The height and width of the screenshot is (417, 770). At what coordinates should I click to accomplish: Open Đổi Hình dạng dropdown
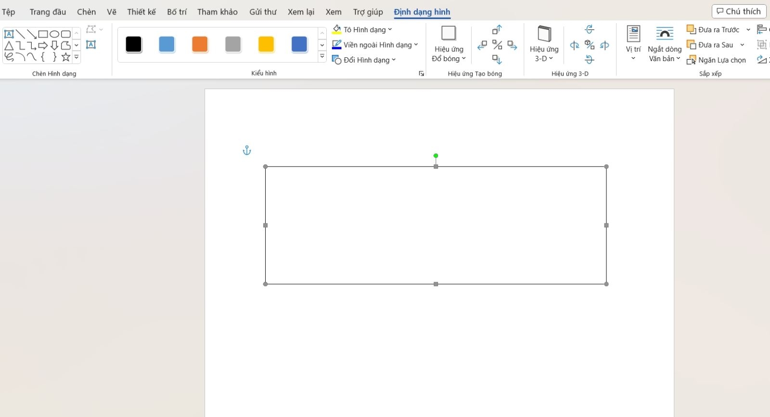[364, 60]
